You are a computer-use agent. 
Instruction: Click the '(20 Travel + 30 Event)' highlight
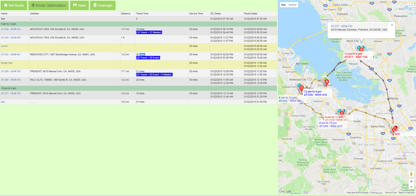pos(148,57)
